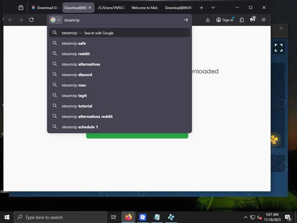
Task: Maximize the Firefox window
Action: click(251, 8)
